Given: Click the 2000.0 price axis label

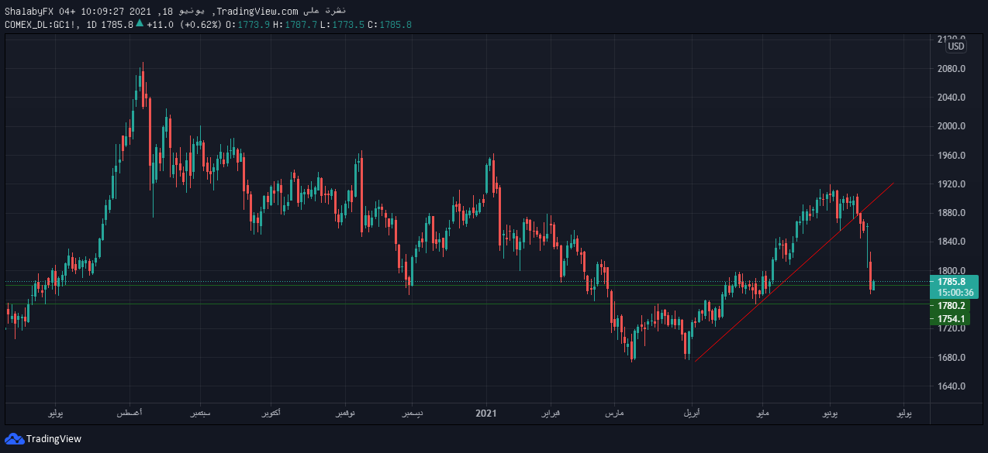Looking at the screenshot, I should tap(951, 126).
